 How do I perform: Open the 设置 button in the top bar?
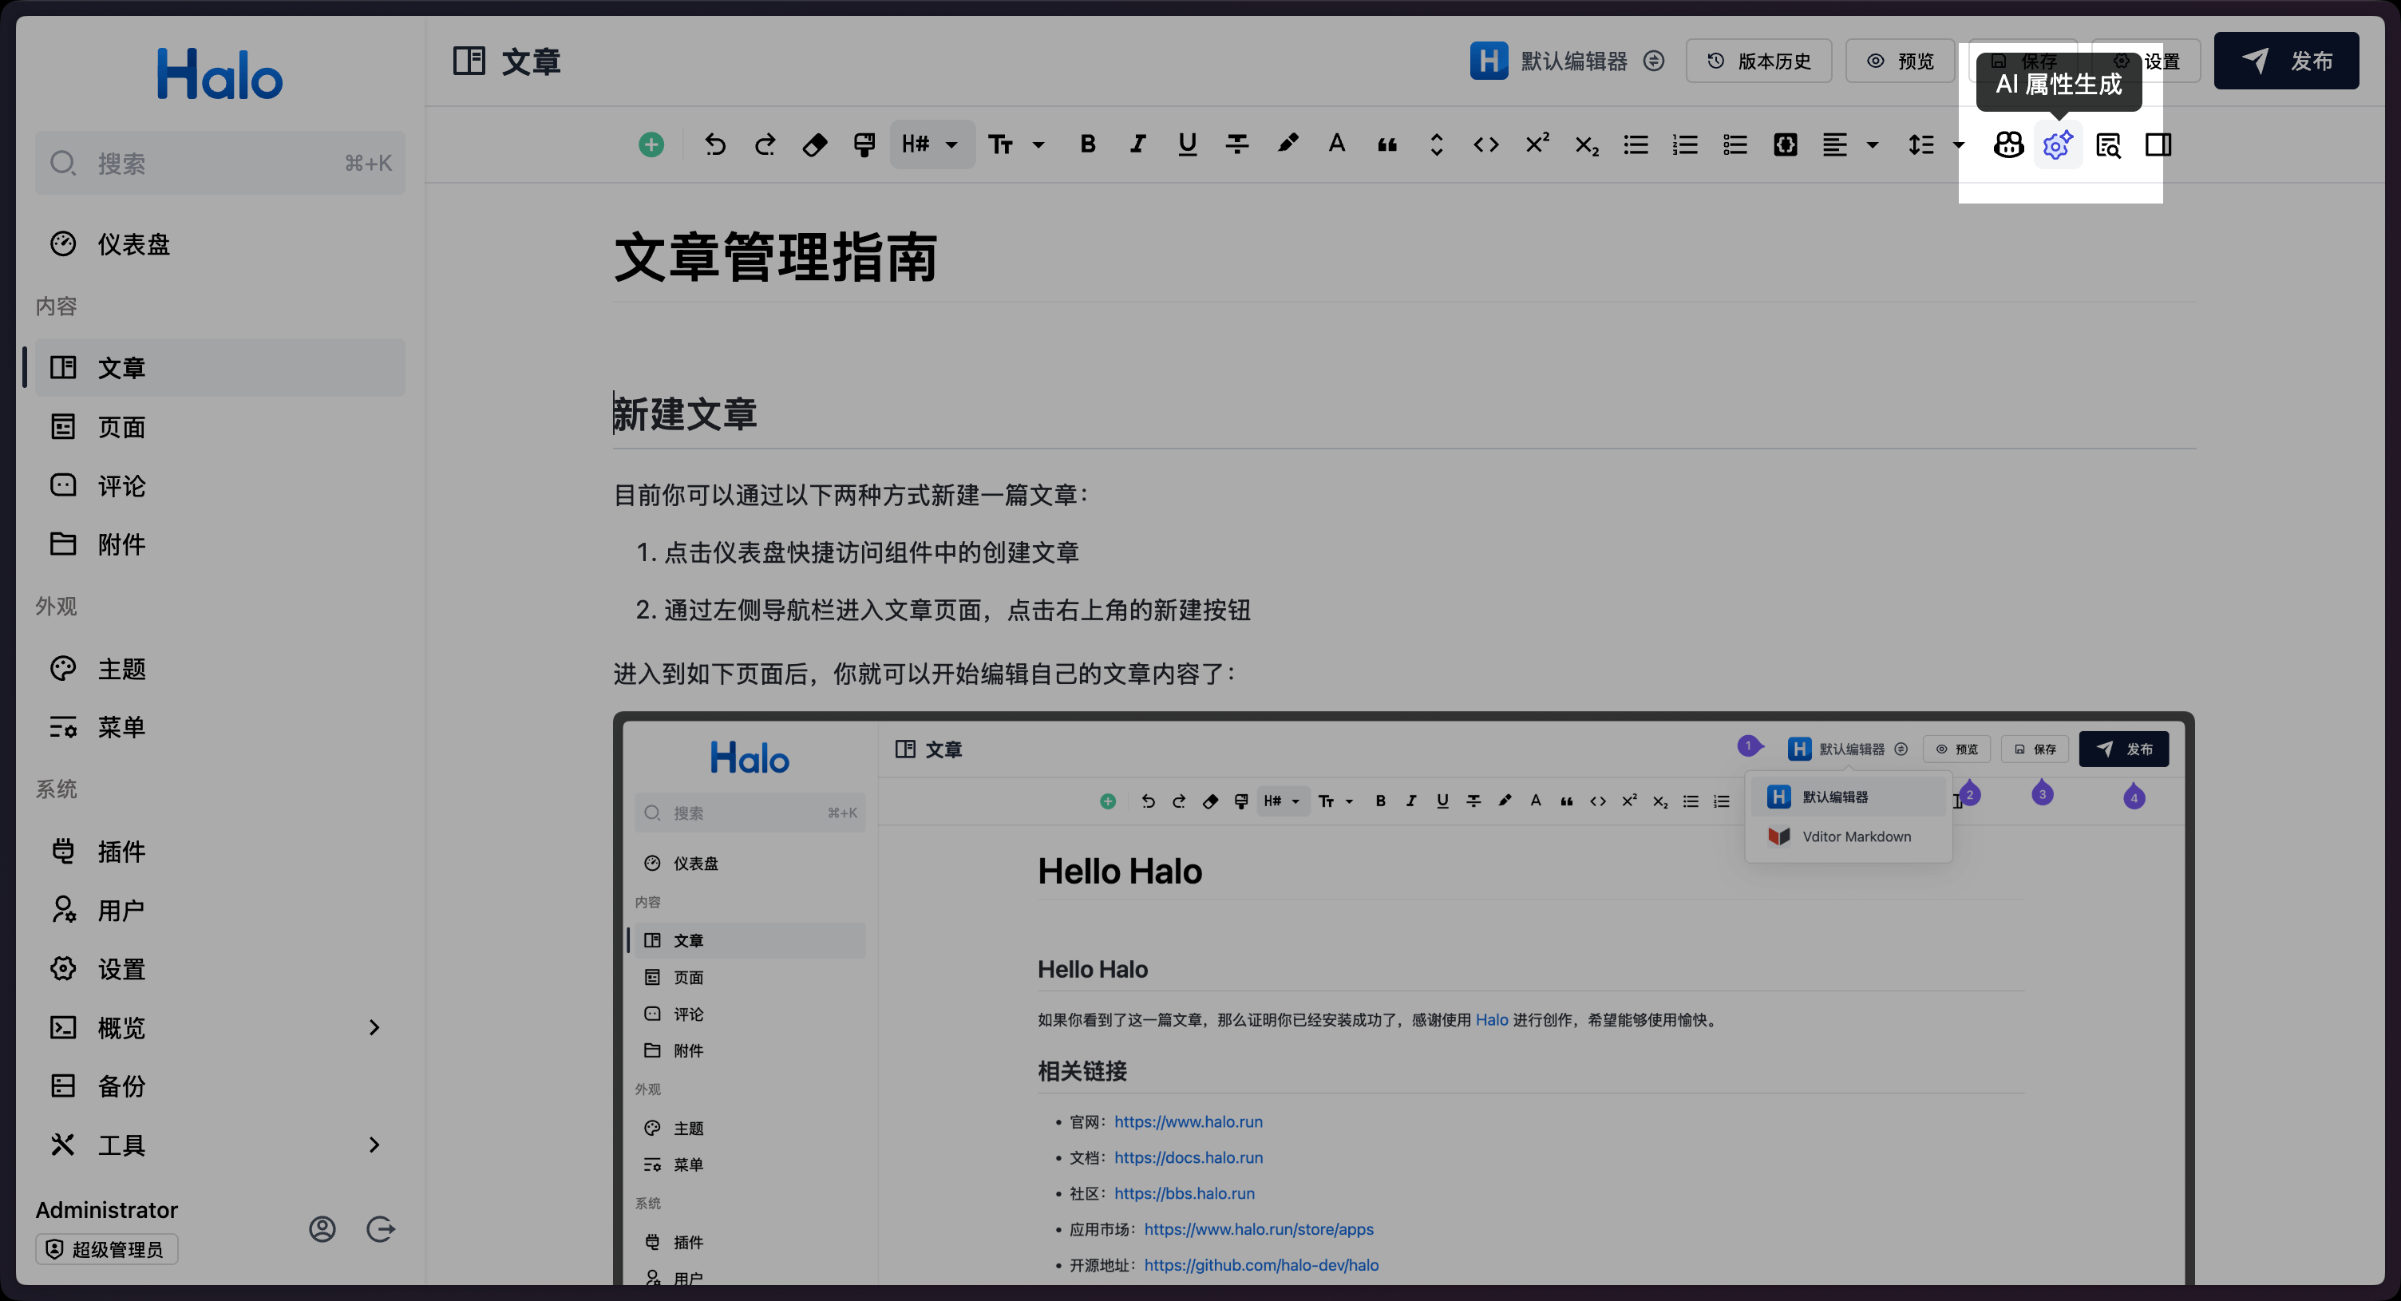(2146, 61)
